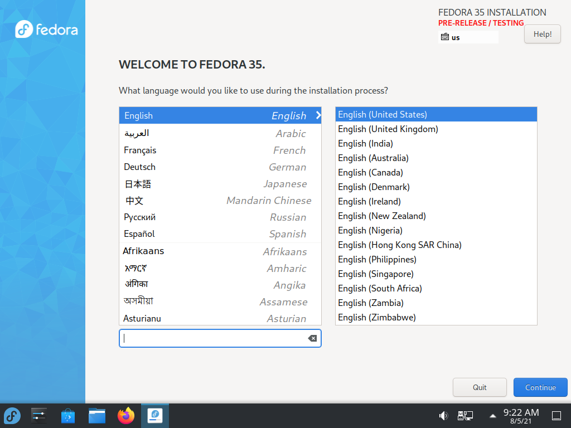This screenshot has width=571, height=428.
Task: Click the Fedora logo in the sidebar
Action: (x=46, y=30)
